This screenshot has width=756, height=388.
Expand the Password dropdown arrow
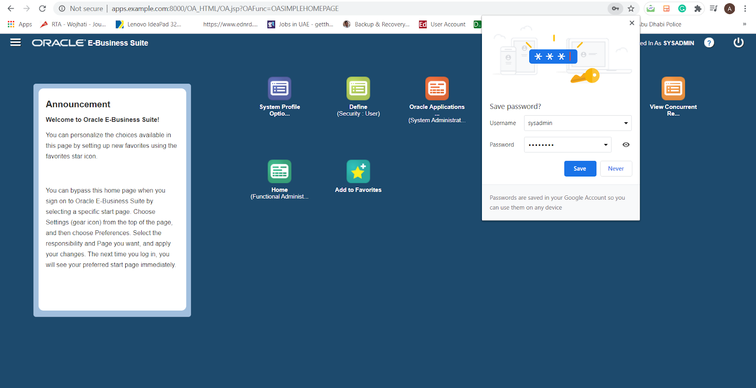click(x=606, y=145)
